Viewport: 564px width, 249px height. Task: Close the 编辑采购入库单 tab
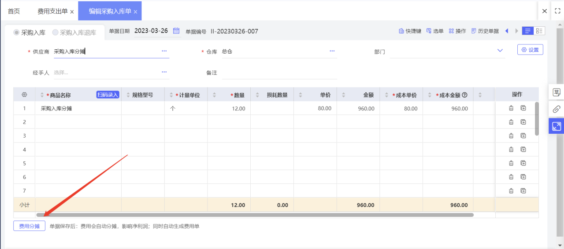pos(136,12)
